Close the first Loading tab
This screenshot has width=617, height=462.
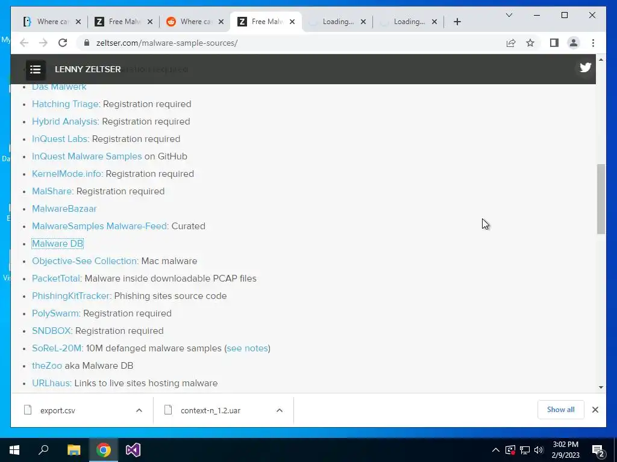point(363,22)
